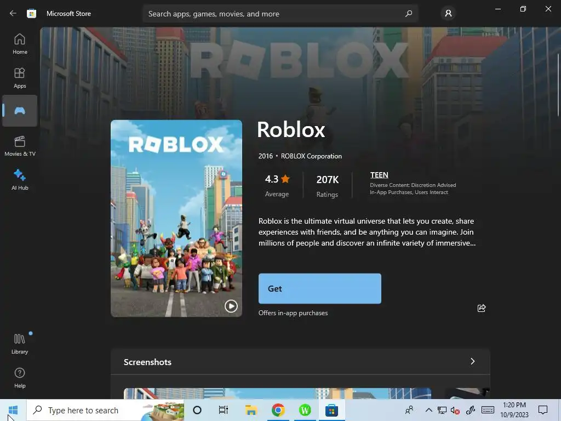The width and height of the screenshot is (561, 421).
Task: Select the Gaming controller sidebar icon
Action: point(20,111)
